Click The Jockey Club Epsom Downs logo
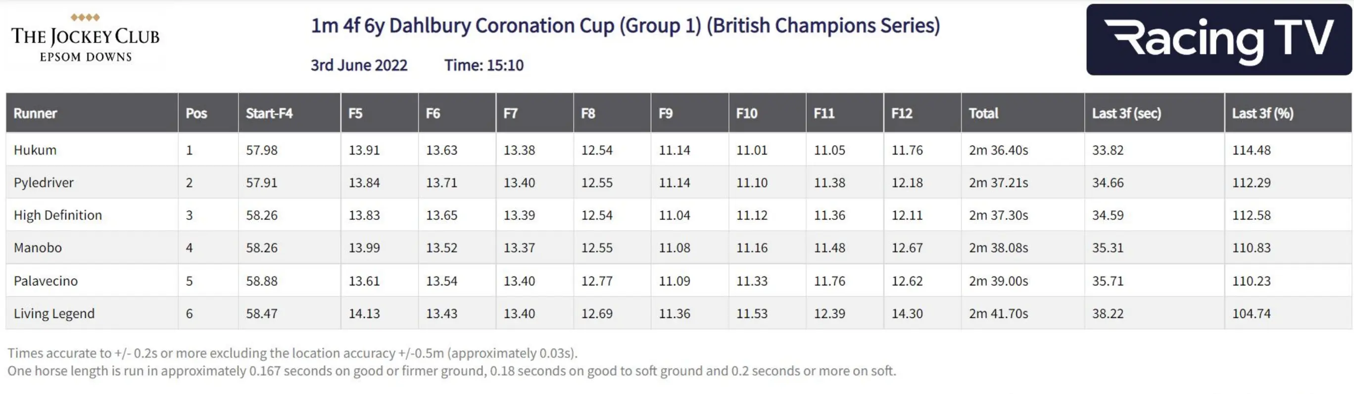1354x394 pixels. [x=85, y=39]
